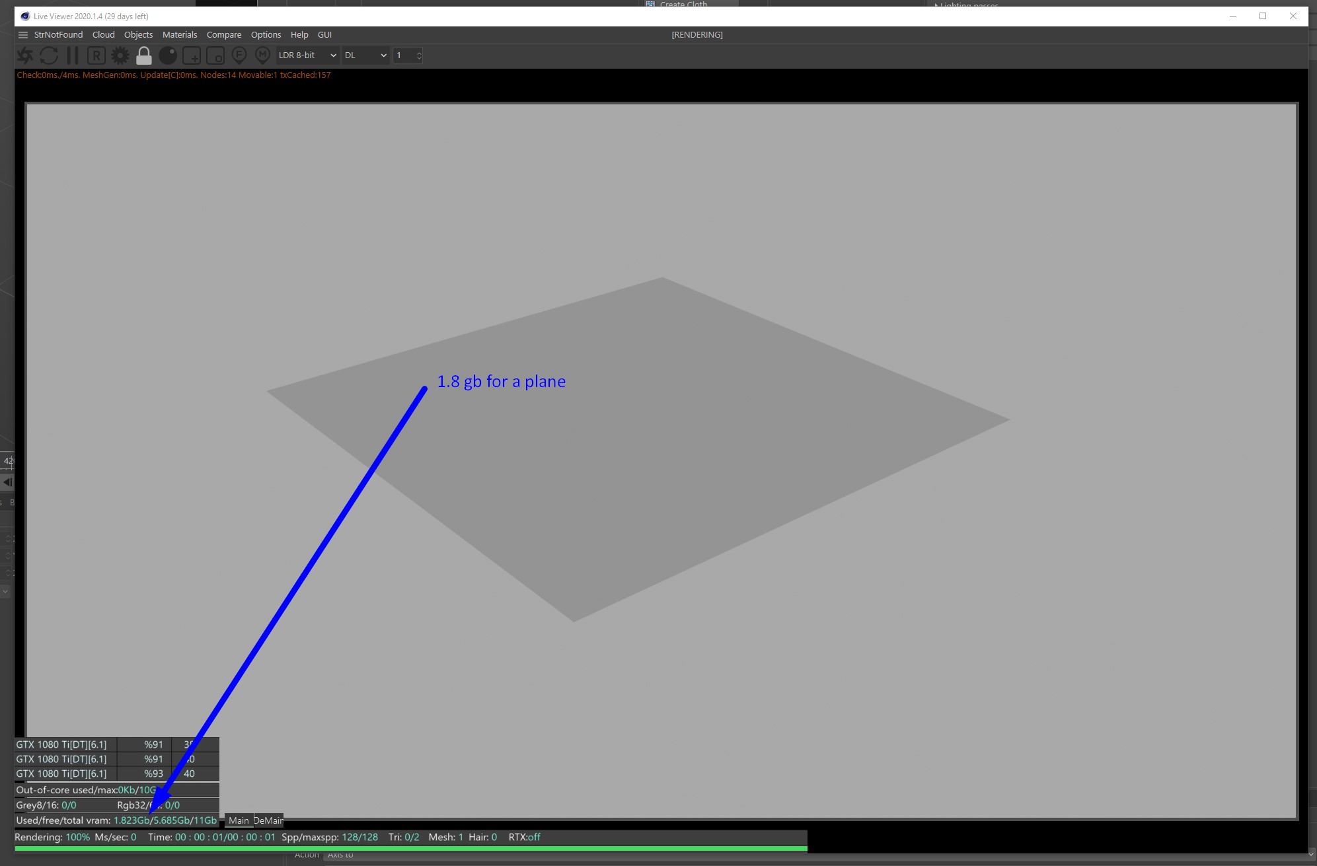
Task: Click the stepper arrows beside value 1
Action: (x=419, y=55)
